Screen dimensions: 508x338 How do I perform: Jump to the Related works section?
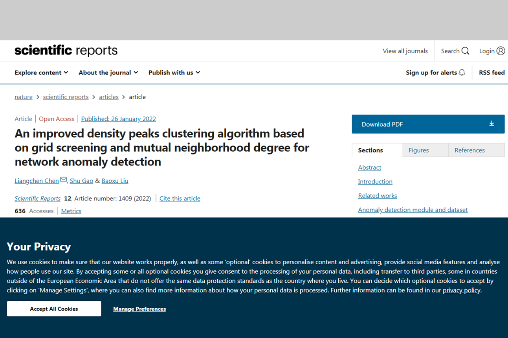(377, 196)
